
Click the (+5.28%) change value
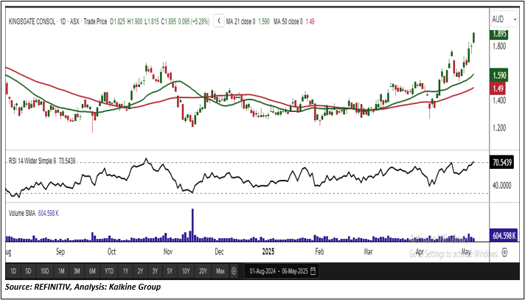pyautogui.click(x=200, y=21)
